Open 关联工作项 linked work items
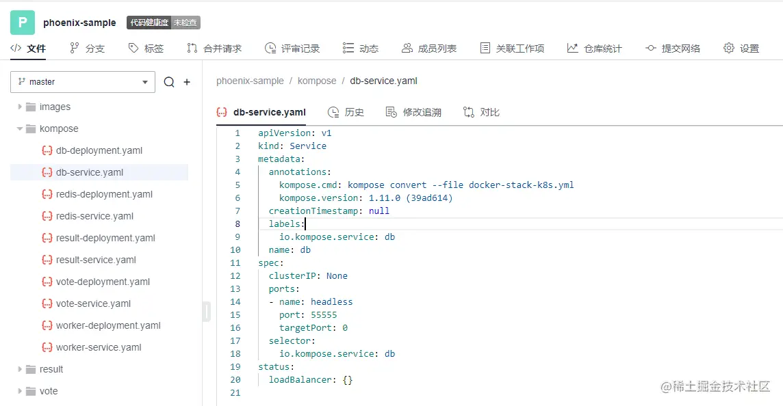This screenshot has height=406, width=783. point(512,49)
